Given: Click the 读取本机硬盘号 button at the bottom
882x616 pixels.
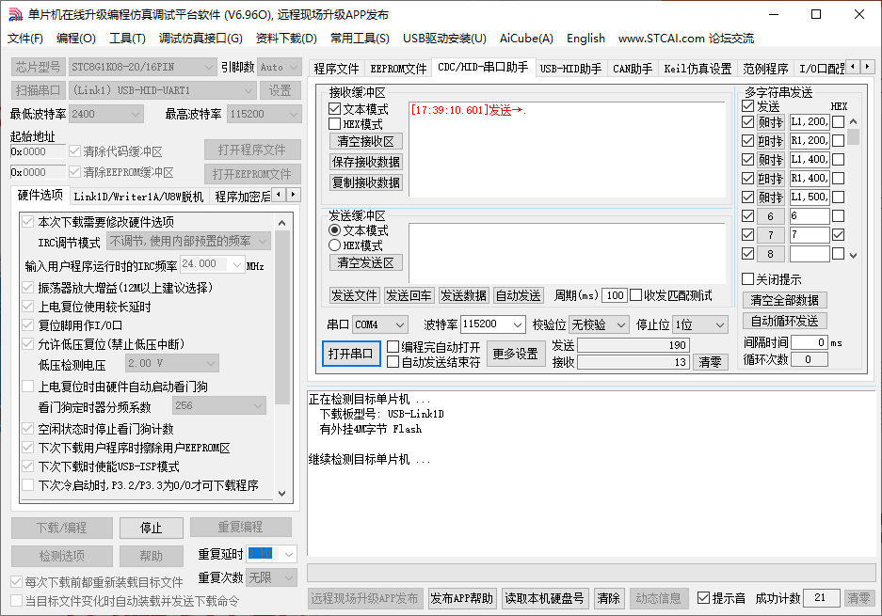Looking at the screenshot, I should pyautogui.click(x=544, y=598).
